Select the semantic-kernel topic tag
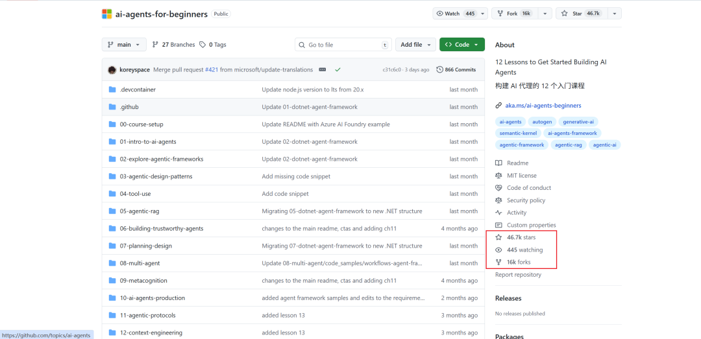Image resolution: width=701 pixels, height=339 pixels. click(x=518, y=133)
